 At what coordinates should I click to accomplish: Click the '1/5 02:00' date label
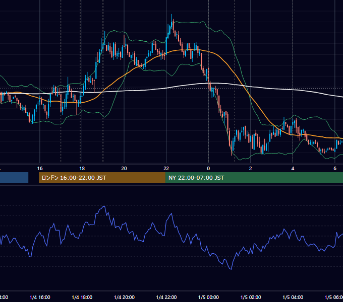[x=251, y=297]
